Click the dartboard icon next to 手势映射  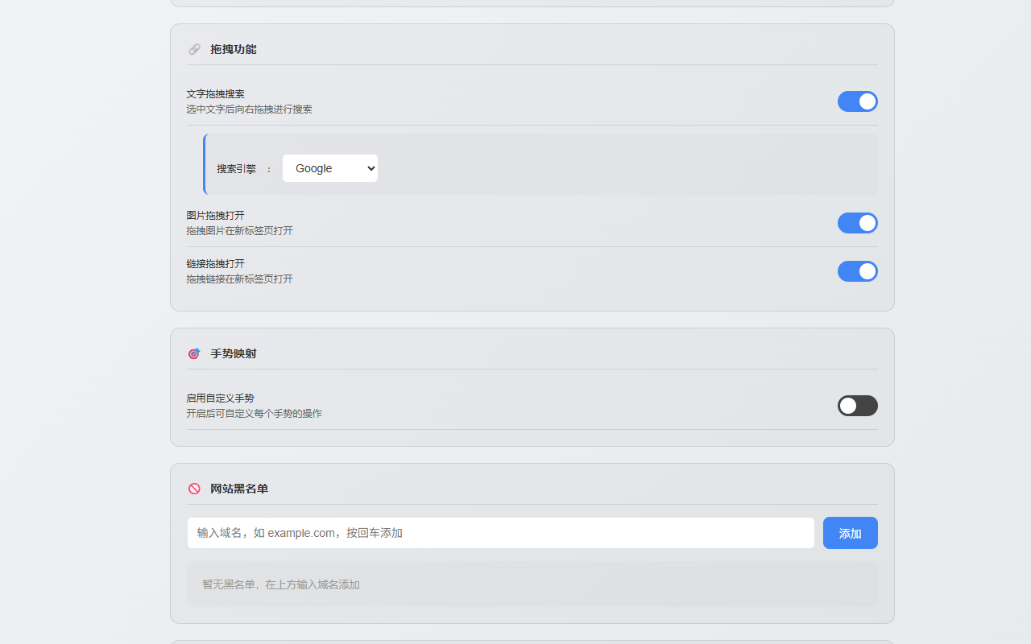click(194, 353)
